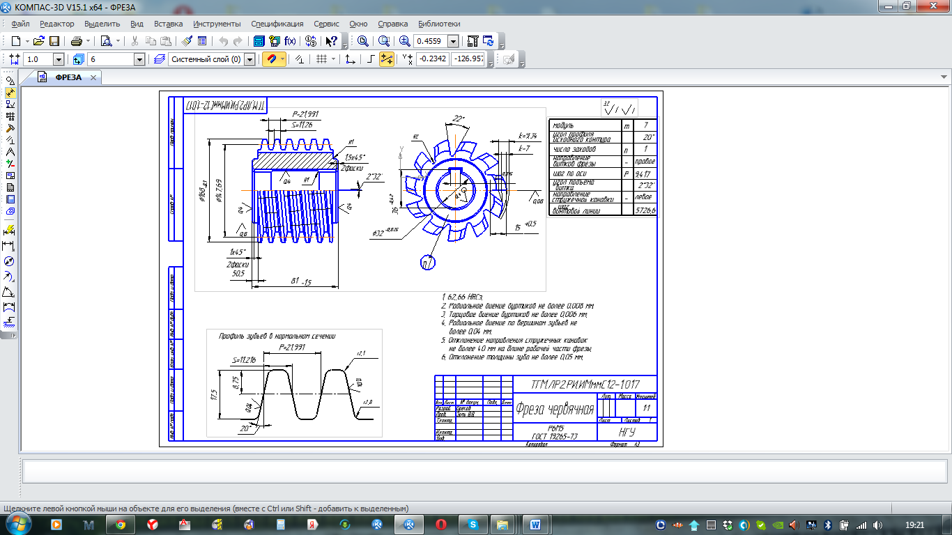This screenshot has width=952, height=535.
Task: Open the Выделить menu
Action: [102, 23]
